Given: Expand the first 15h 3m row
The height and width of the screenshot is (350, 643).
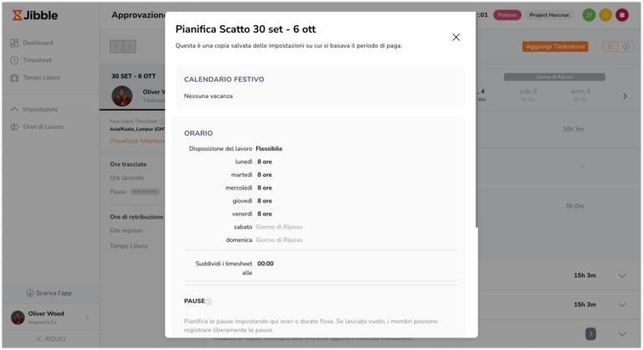Looking at the screenshot, I should click(x=622, y=275).
